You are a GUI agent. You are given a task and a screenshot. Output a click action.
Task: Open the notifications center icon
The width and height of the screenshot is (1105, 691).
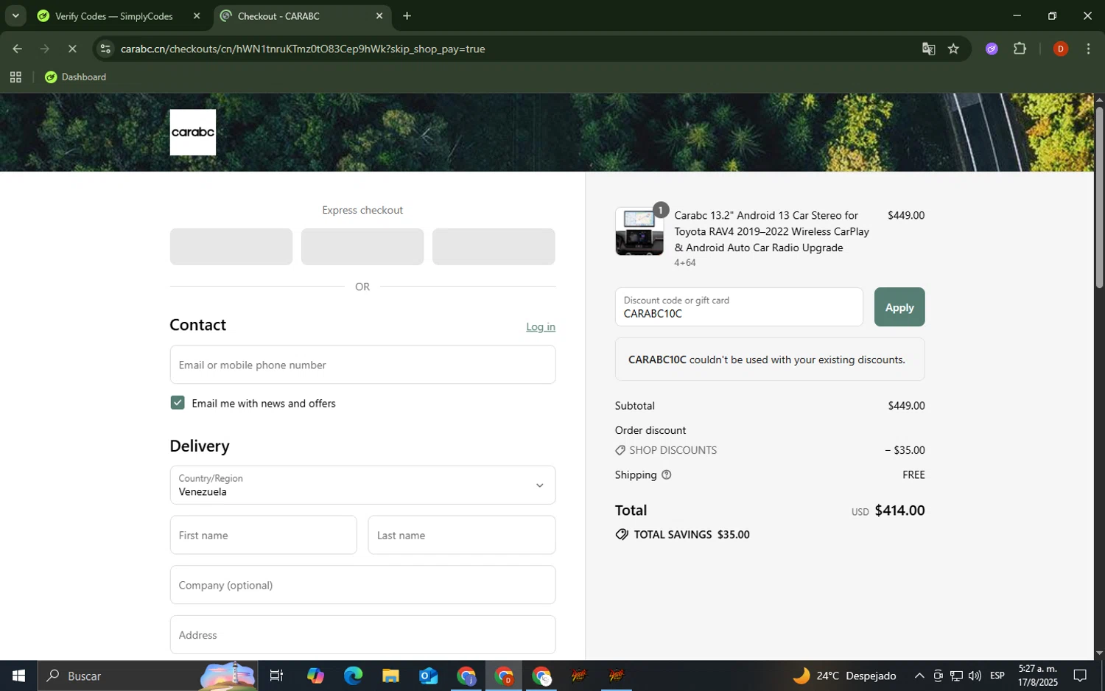pos(1080,676)
